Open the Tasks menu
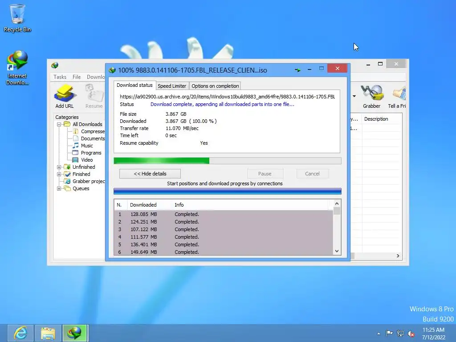This screenshot has height=342, width=456. point(60,77)
